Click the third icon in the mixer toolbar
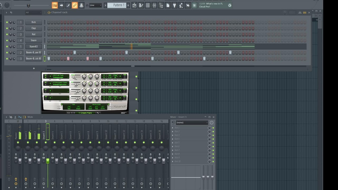Screen dimensions: 338x190 coord(15,117)
